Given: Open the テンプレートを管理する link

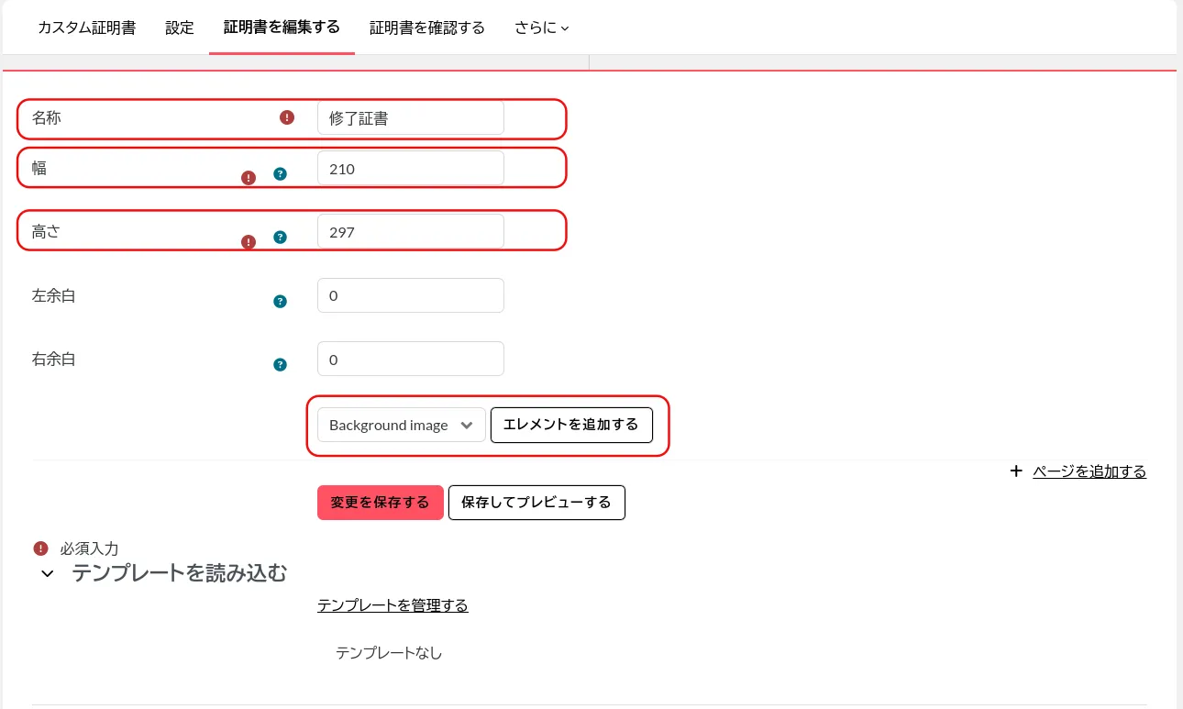Looking at the screenshot, I should pos(392,605).
